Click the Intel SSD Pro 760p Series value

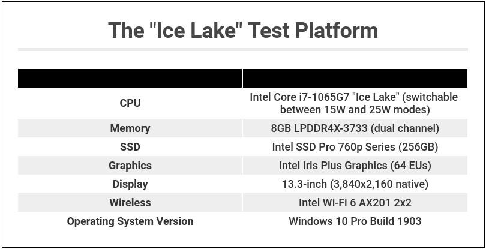coord(355,147)
